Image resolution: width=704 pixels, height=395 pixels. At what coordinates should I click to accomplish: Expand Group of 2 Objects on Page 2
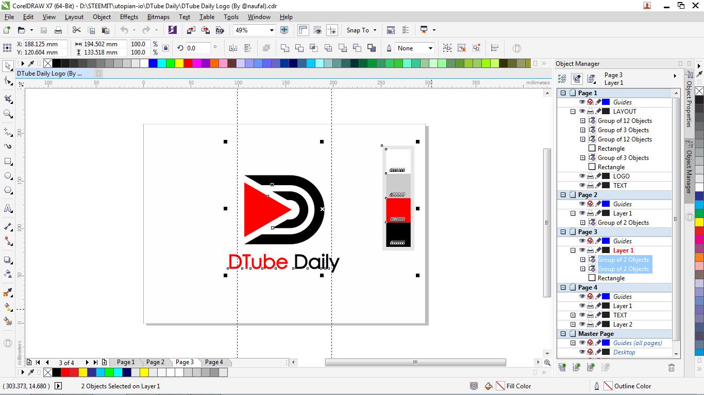click(583, 223)
